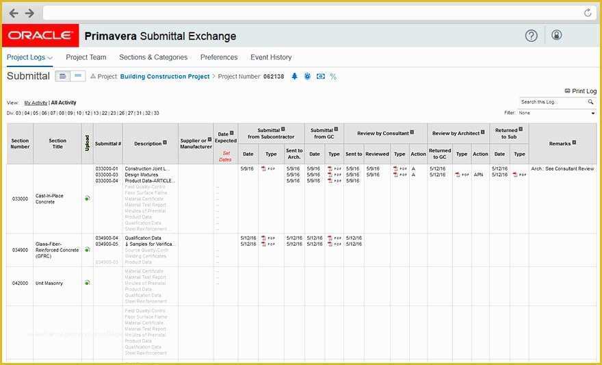Jump to division 33 link

pyautogui.click(x=156, y=114)
